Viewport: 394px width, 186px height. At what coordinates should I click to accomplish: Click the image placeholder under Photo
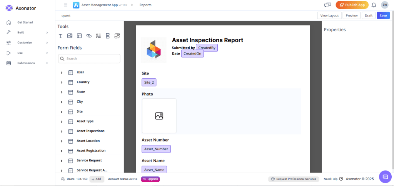tap(159, 116)
